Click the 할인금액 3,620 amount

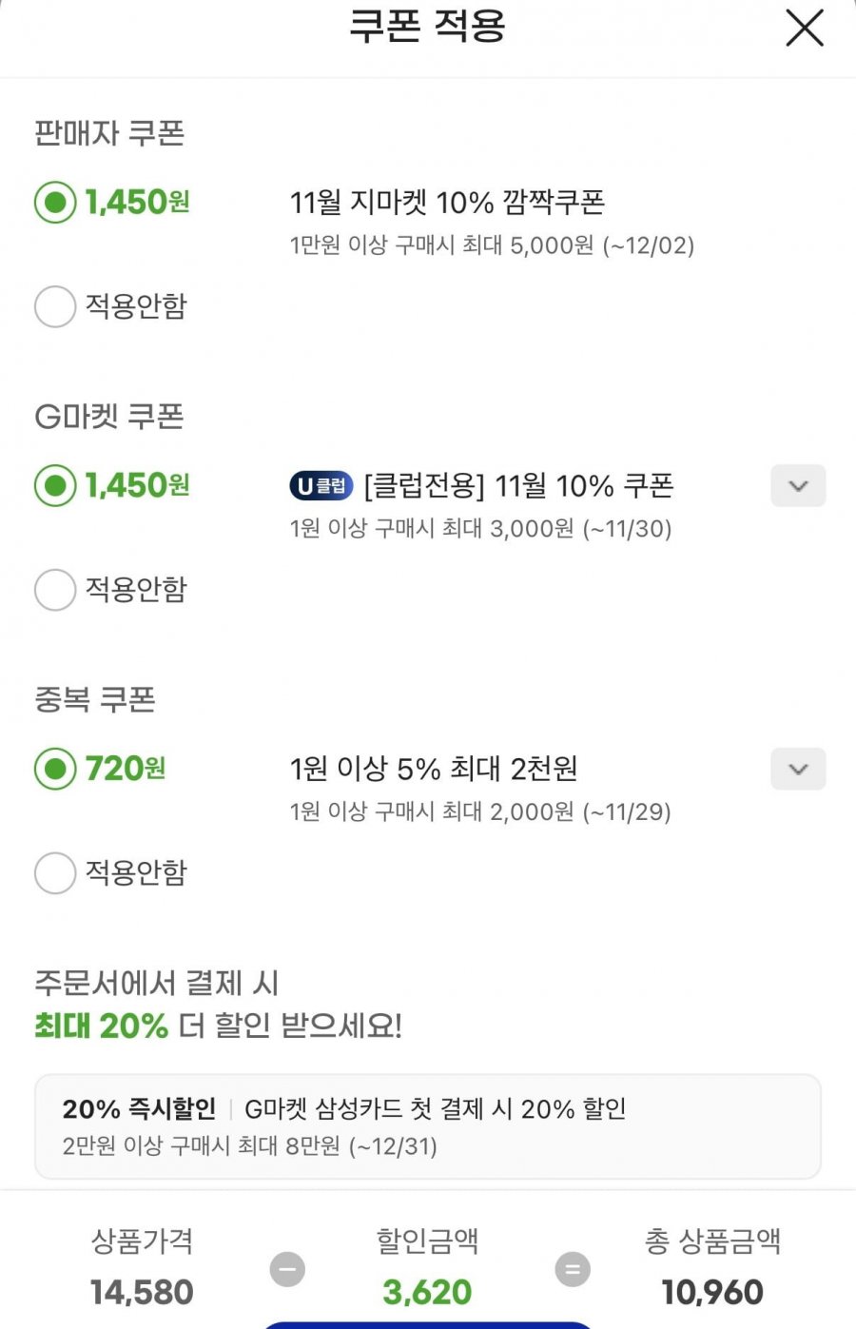click(427, 1292)
